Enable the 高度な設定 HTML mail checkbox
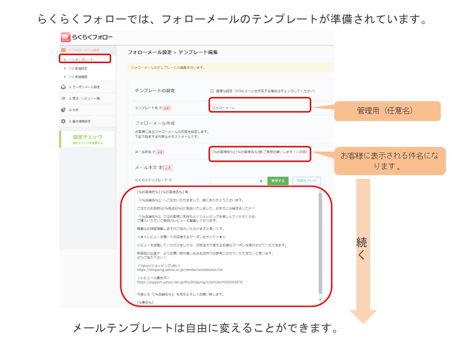This screenshot has width=452, height=339. coord(212,91)
